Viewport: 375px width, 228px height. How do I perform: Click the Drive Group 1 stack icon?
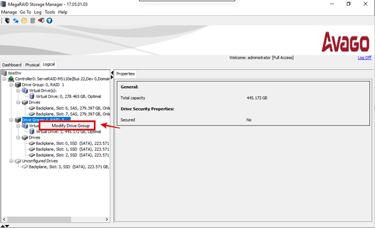coord(18,120)
